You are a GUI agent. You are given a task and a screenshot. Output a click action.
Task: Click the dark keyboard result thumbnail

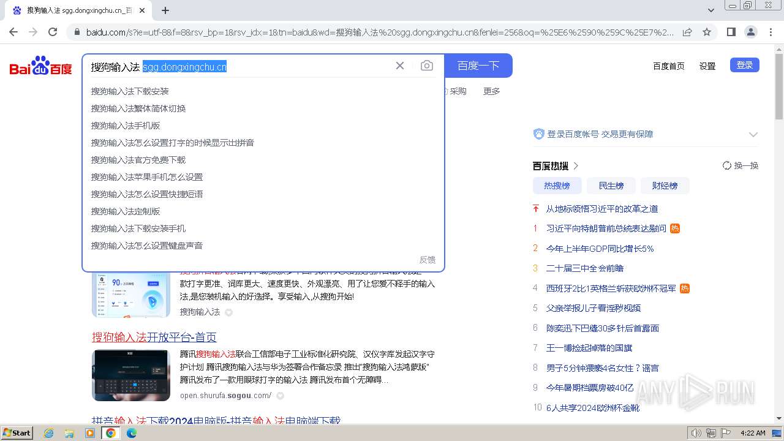(x=131, y=375)
